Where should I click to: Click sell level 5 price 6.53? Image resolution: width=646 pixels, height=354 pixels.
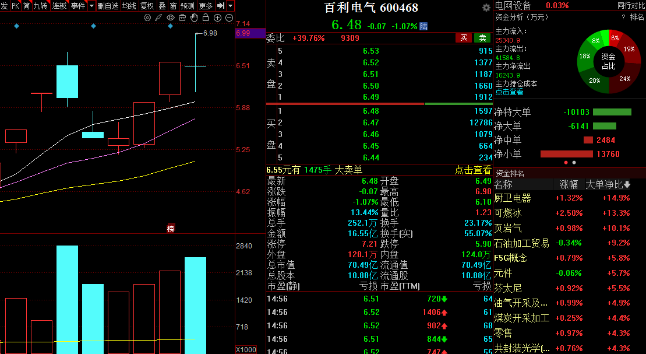371,51
